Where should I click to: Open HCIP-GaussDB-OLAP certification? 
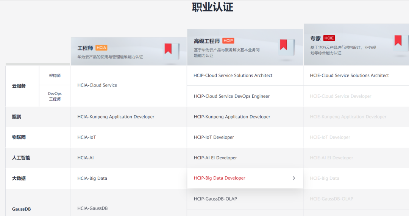[x=215, y=199]
